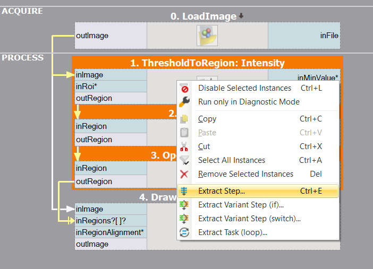
Task: Click the red X Remove icon
Action: tap(184, 174)
